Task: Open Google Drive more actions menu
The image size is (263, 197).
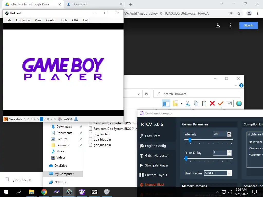Action: 230,25
